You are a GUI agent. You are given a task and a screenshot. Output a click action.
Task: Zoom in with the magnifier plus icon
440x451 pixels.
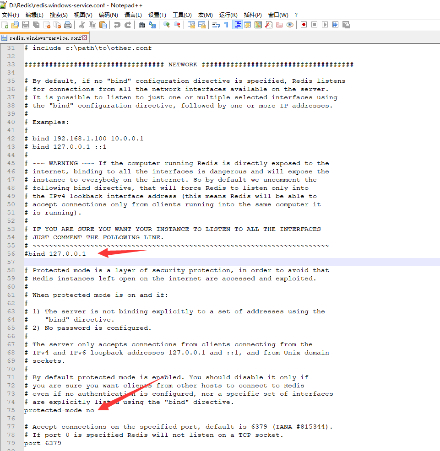[x=167, y=25]
